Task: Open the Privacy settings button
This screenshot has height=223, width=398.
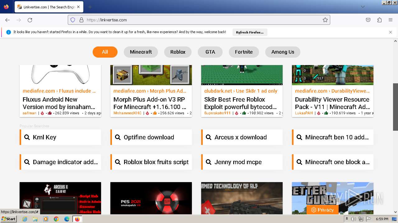Action: click(x=322, y=210)
